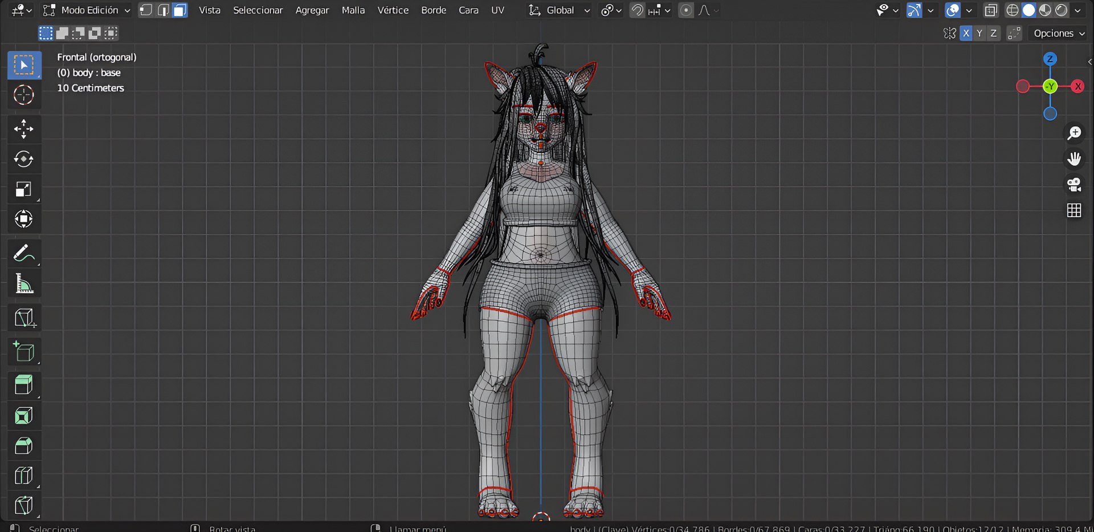The height and width of the screenshot is (532, 1094).
Task: Toggle Y axis mirror
Action: point(979,33)
